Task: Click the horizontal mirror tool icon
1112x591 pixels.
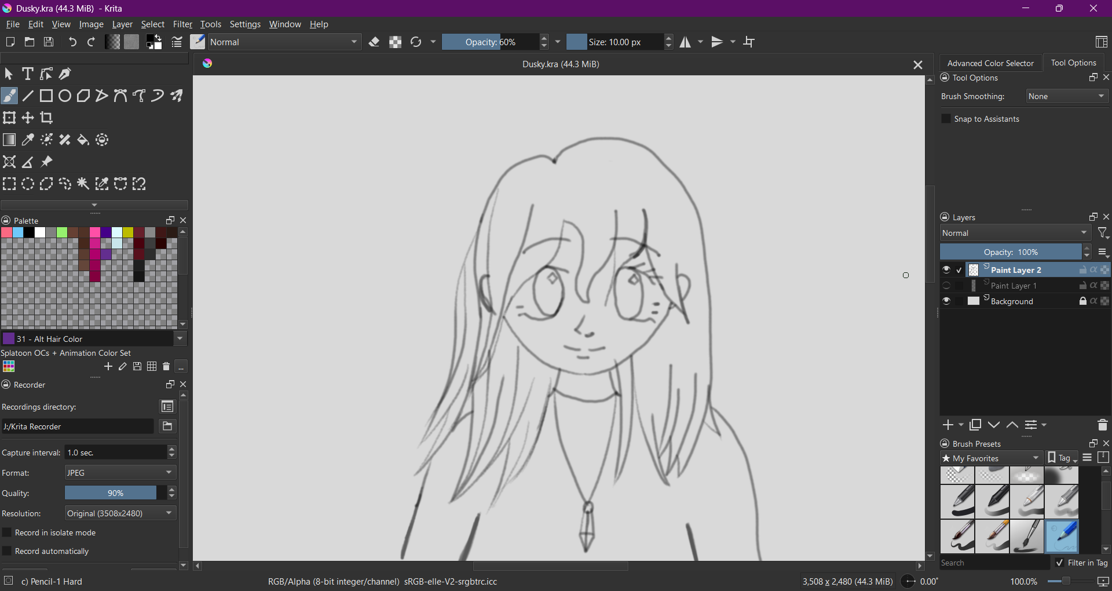Action: coord(686,42)
